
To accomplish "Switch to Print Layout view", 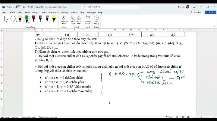I will [x=183, y=117].
